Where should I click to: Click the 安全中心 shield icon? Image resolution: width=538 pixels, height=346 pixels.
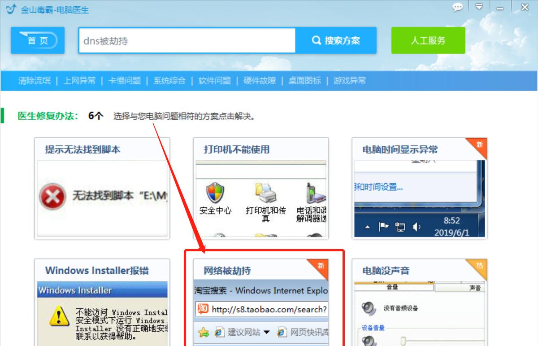coord(215,192)
